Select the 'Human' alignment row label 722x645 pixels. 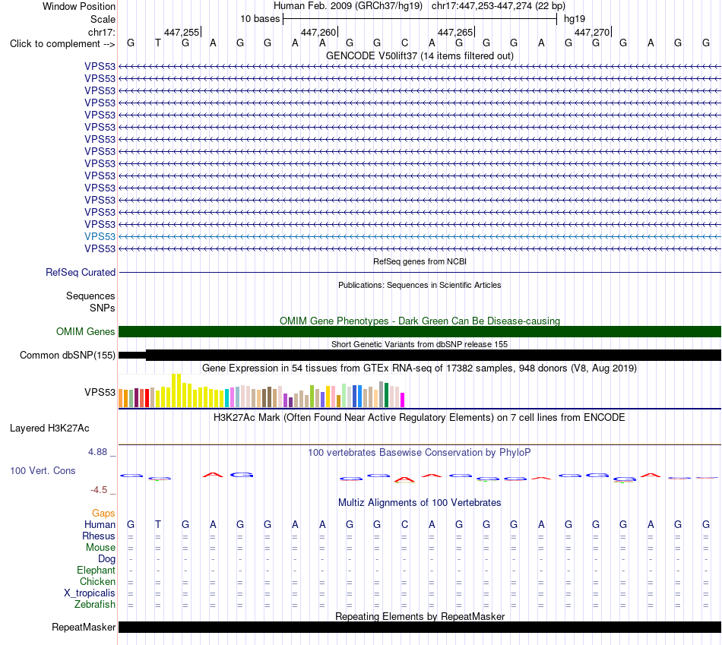click(x=100, y=525)
